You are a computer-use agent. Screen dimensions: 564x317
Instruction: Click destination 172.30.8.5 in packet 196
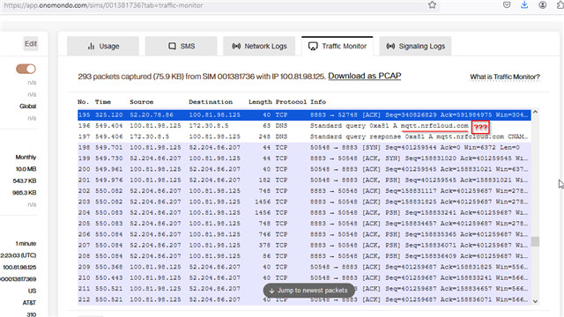click(x=209, y=126)
